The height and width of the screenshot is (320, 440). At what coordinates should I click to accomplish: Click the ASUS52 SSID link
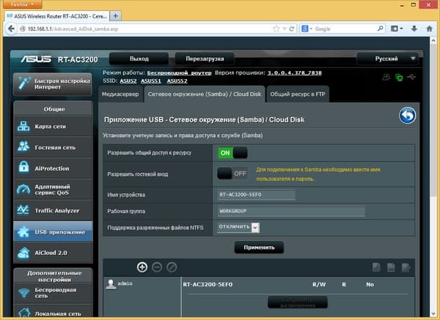(x=177, y=81)
